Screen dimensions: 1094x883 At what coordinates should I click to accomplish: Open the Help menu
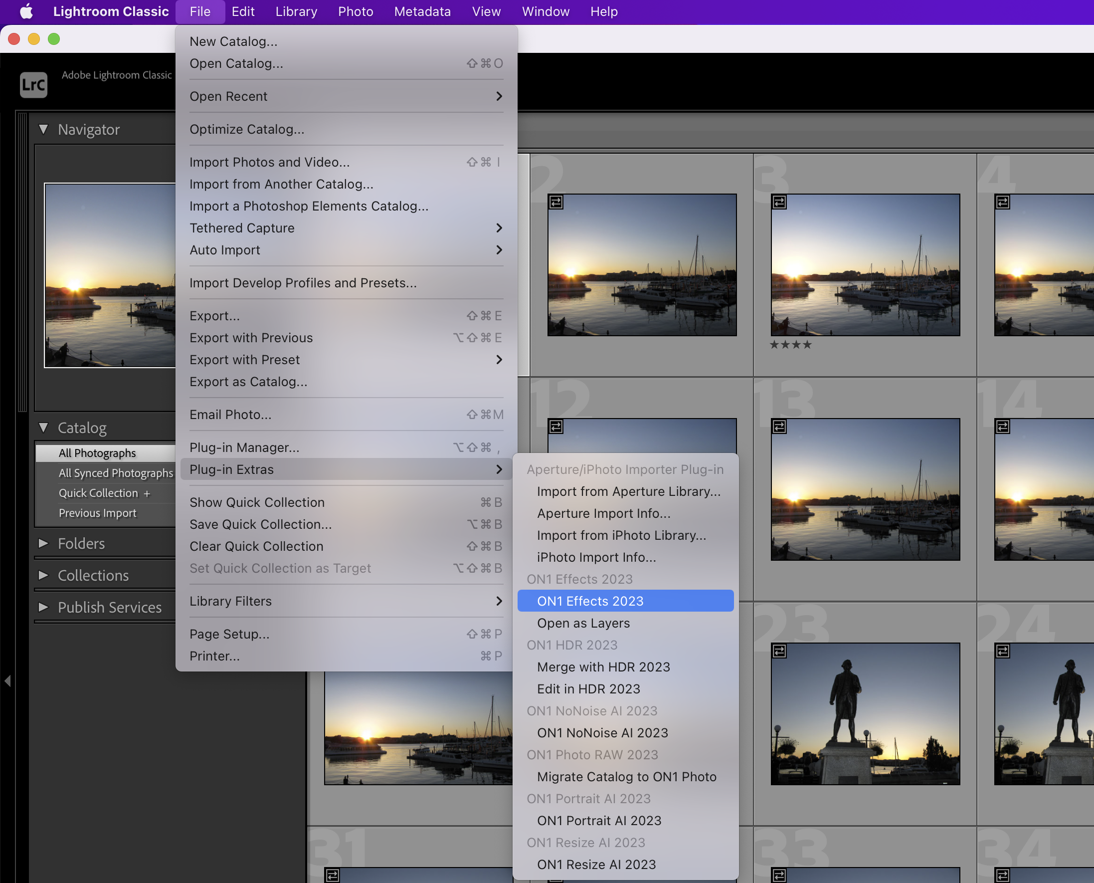pos(603,11)
